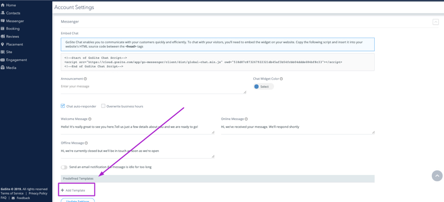444x202 pixels.
Task: Click the Update Settings button
Action: pos(78,200)
